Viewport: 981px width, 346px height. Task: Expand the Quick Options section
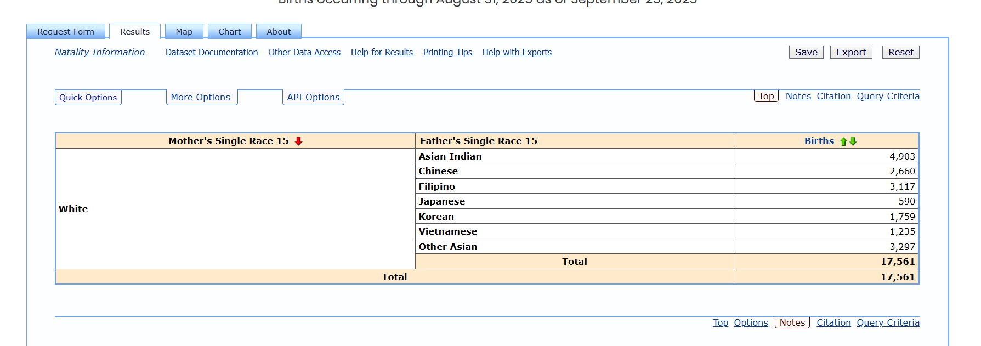(88, 98)
